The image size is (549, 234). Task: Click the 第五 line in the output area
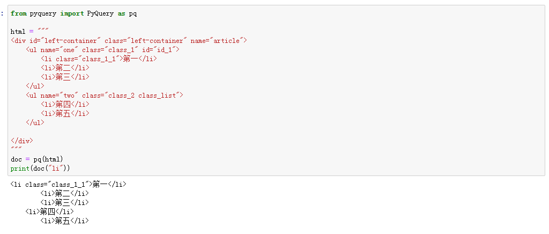tap(64, 221)
